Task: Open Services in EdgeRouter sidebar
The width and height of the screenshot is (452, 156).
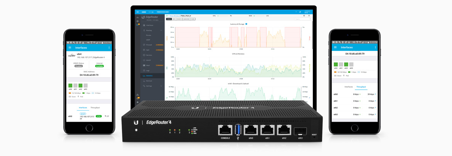Action: 153,55
